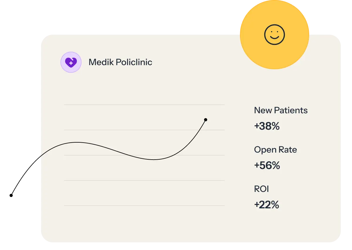This screenshot has width=352, height=250.
Task: Click the +56% value
Action: 267,165
